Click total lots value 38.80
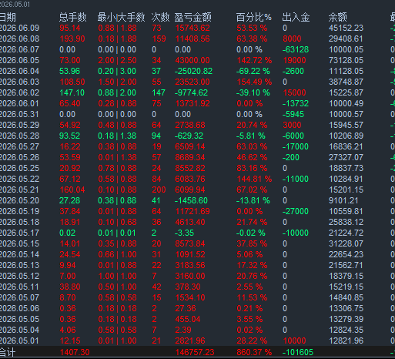Screen dimensions: 395x359 tap(70, 287)
